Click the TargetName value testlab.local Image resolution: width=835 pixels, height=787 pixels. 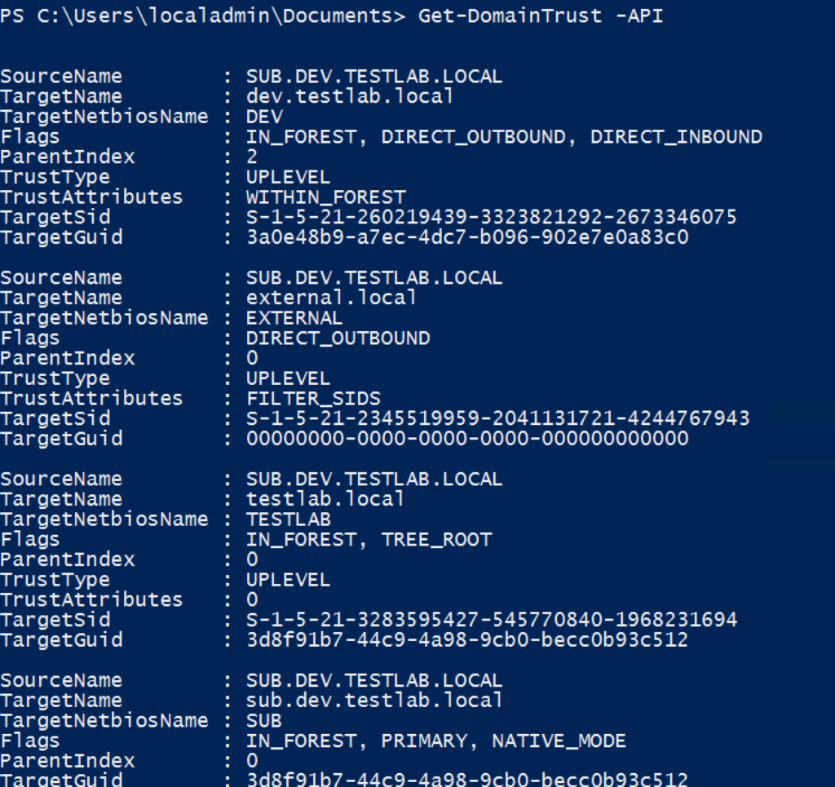(x=325, y=499)
